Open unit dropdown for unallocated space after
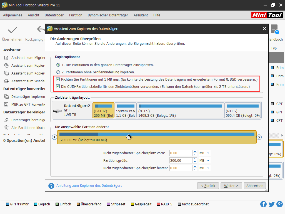 [x=208, y=168]
